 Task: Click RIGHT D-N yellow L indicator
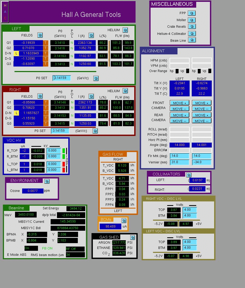point(17,113)
